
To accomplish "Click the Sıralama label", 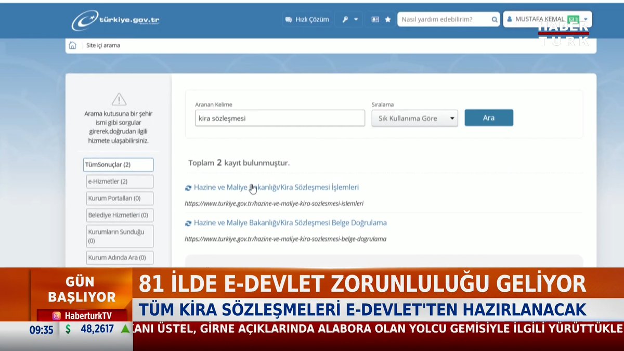I will pos(382,105).
